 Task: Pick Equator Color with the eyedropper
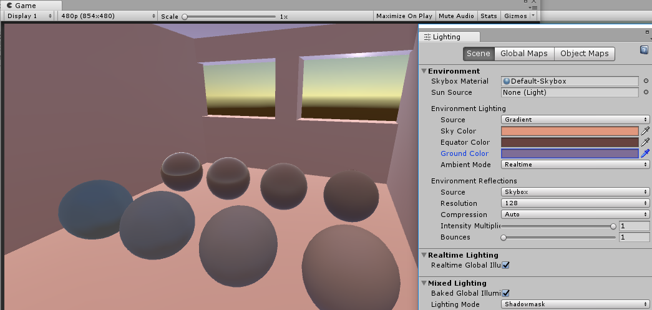pyautogui.click(x=645, y=142)
